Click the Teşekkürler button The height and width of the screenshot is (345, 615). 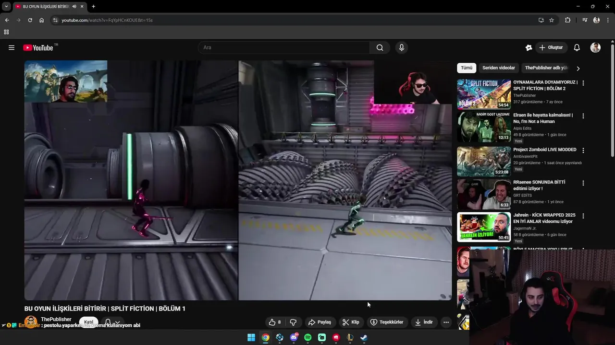click(387, 322)
